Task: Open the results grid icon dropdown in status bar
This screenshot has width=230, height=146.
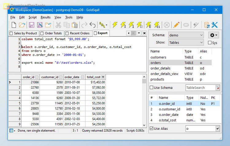Action: click(x=12, y=131)
